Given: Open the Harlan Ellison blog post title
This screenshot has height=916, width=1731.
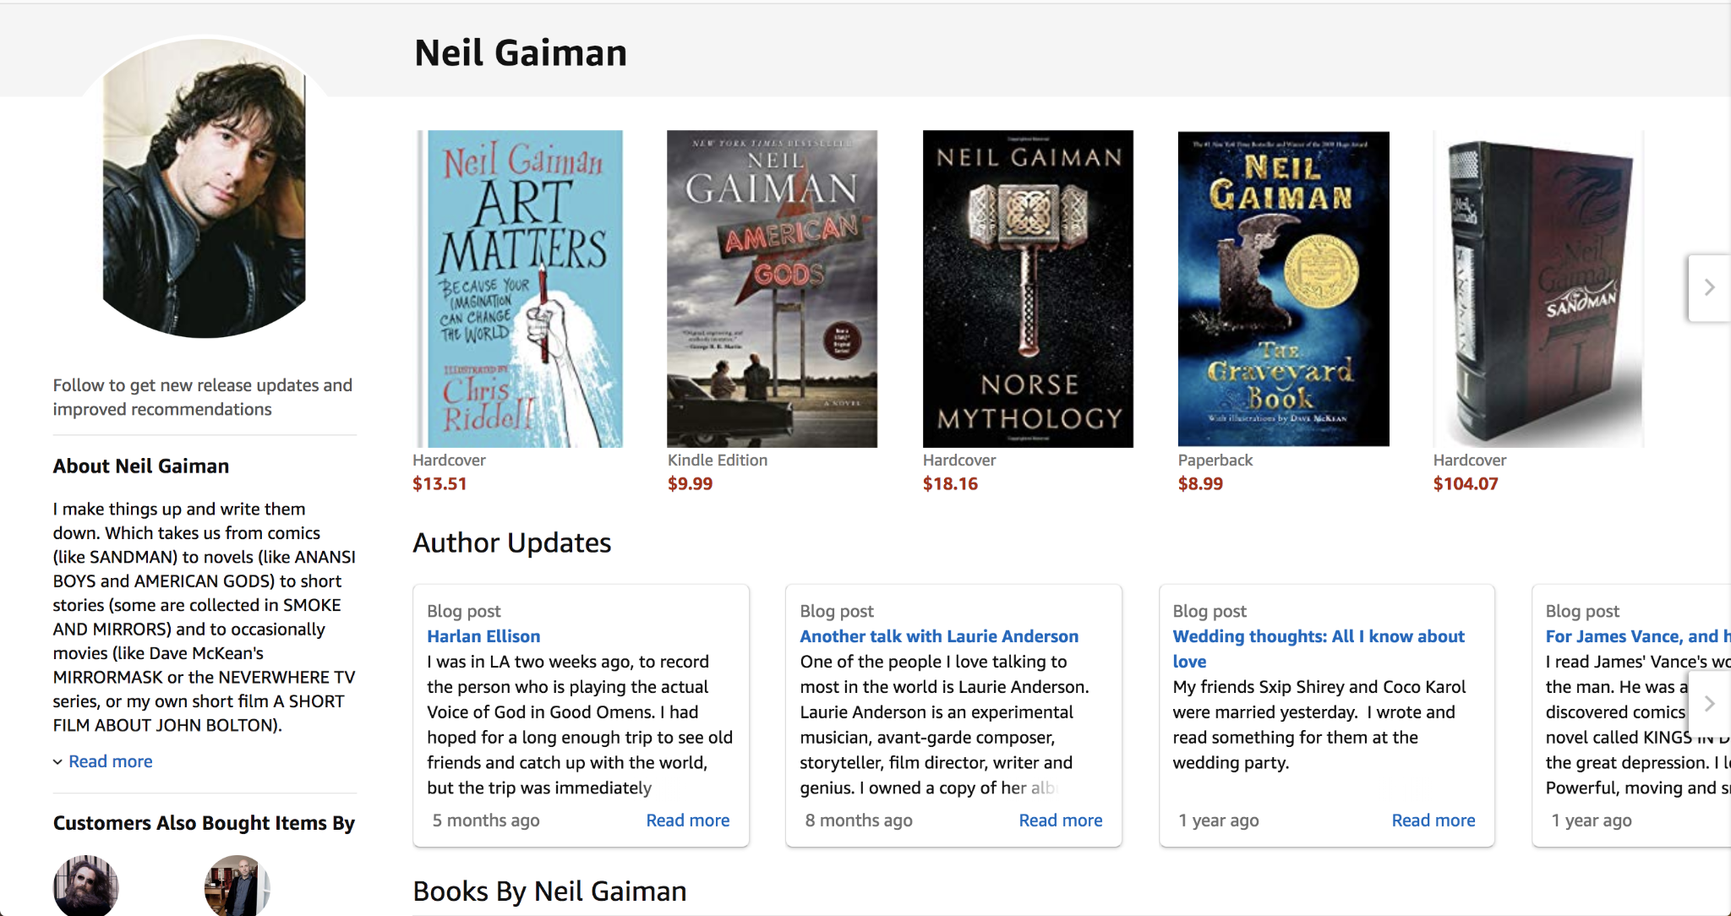Looking at the screenshot, I should click(x=483, y=636).
